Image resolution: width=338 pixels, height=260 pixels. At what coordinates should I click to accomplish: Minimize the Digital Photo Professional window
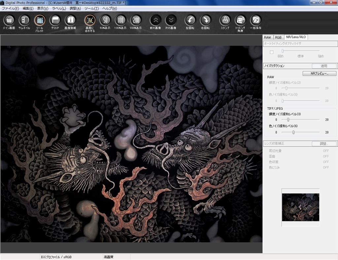point(314,2)
